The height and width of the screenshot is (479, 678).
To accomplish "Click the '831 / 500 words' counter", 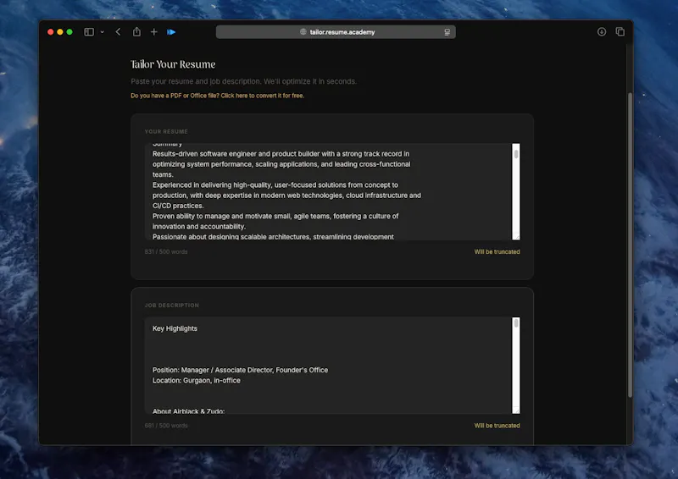I will pos(166,252).
